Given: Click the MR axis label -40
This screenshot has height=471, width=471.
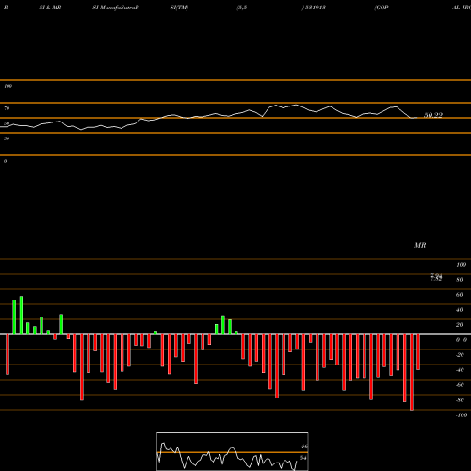Looking at the screenshot, I should 460,370.
